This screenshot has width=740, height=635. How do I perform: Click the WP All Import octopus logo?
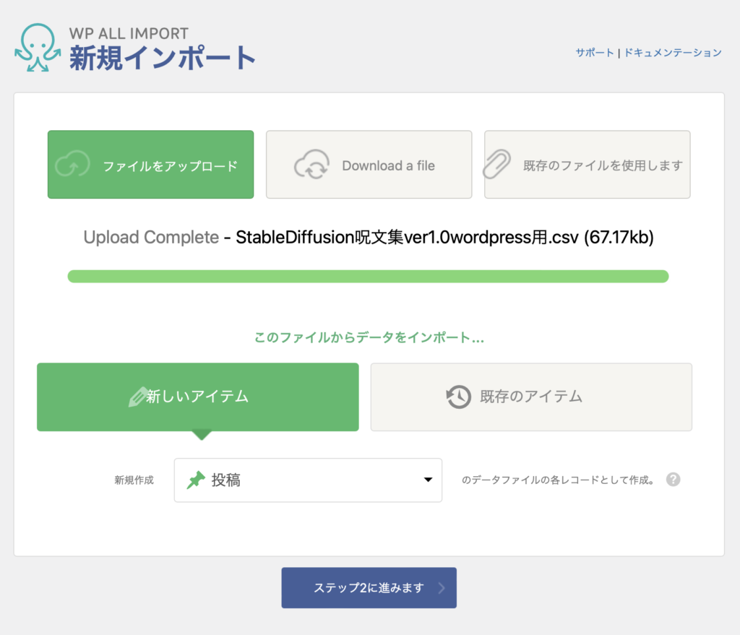point(38,48)
